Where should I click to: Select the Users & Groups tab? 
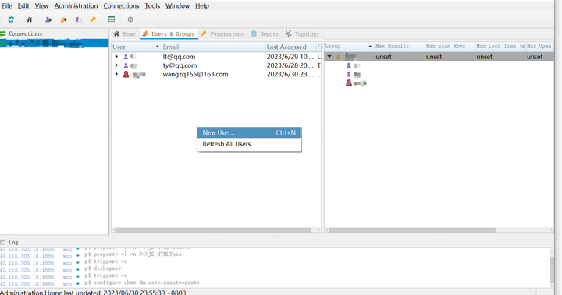pos(169,34)
